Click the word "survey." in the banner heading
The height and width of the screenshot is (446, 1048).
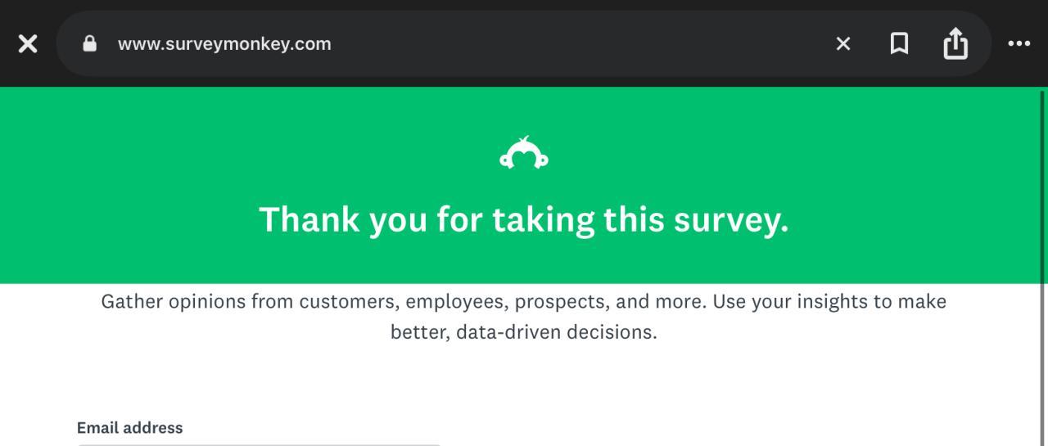(730, 219)
